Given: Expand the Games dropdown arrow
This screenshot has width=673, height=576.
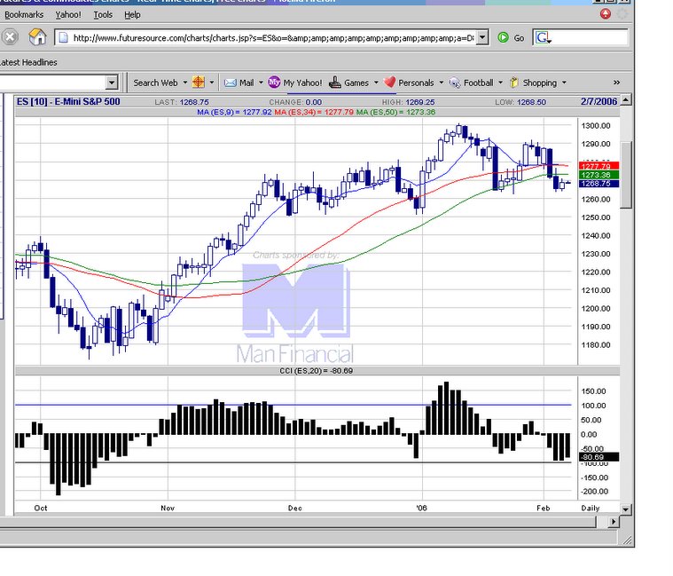Looking at the screenshot, I should point(376,83).
